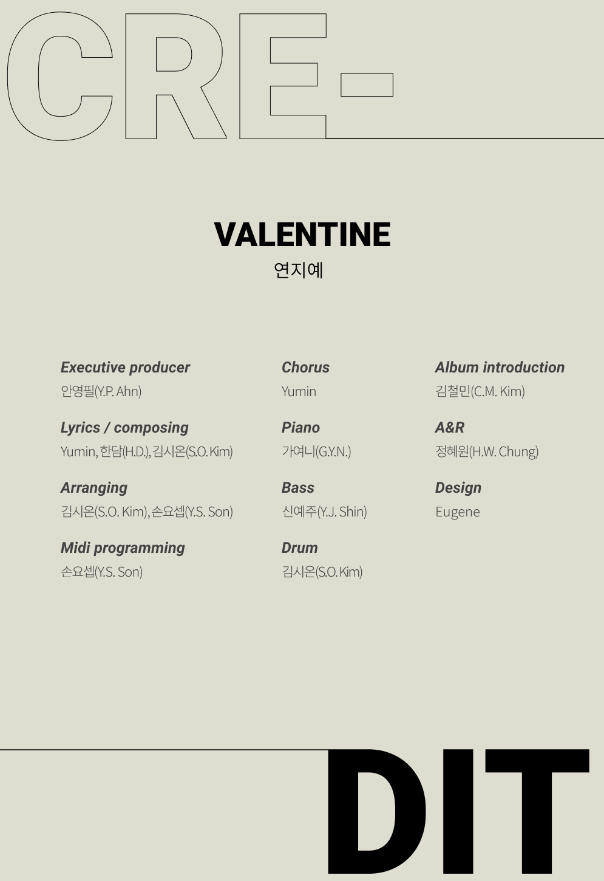Viewport: 604px width, 881px height.
Task: Click the outlined dash rectangle after CRE
Action: coord(367,85)
